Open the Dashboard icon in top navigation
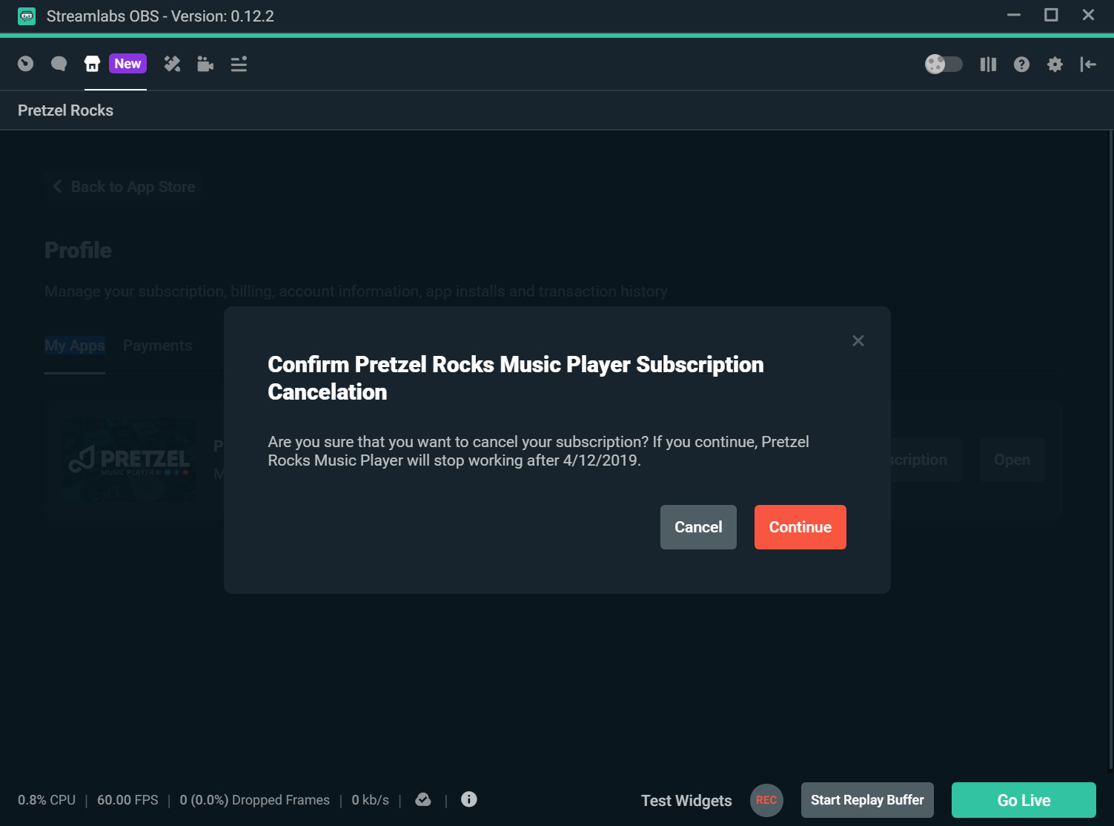 point(26,64)
